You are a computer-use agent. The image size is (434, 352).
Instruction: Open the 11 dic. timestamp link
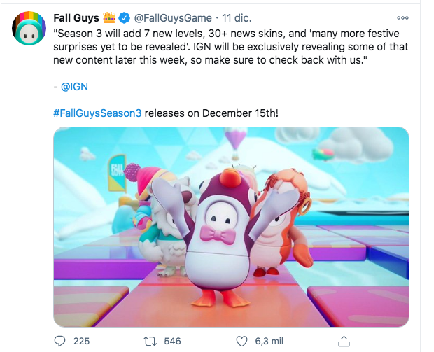tap(237, 18)
